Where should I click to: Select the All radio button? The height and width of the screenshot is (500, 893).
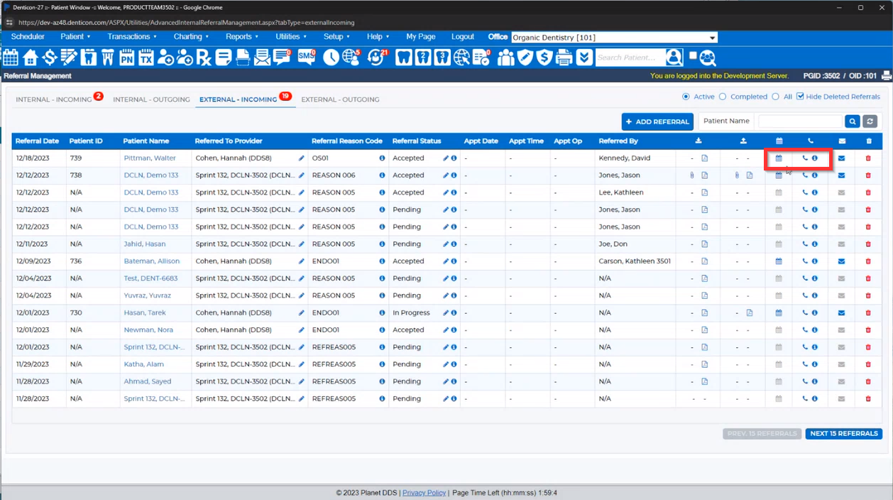[x=776, y=97]
